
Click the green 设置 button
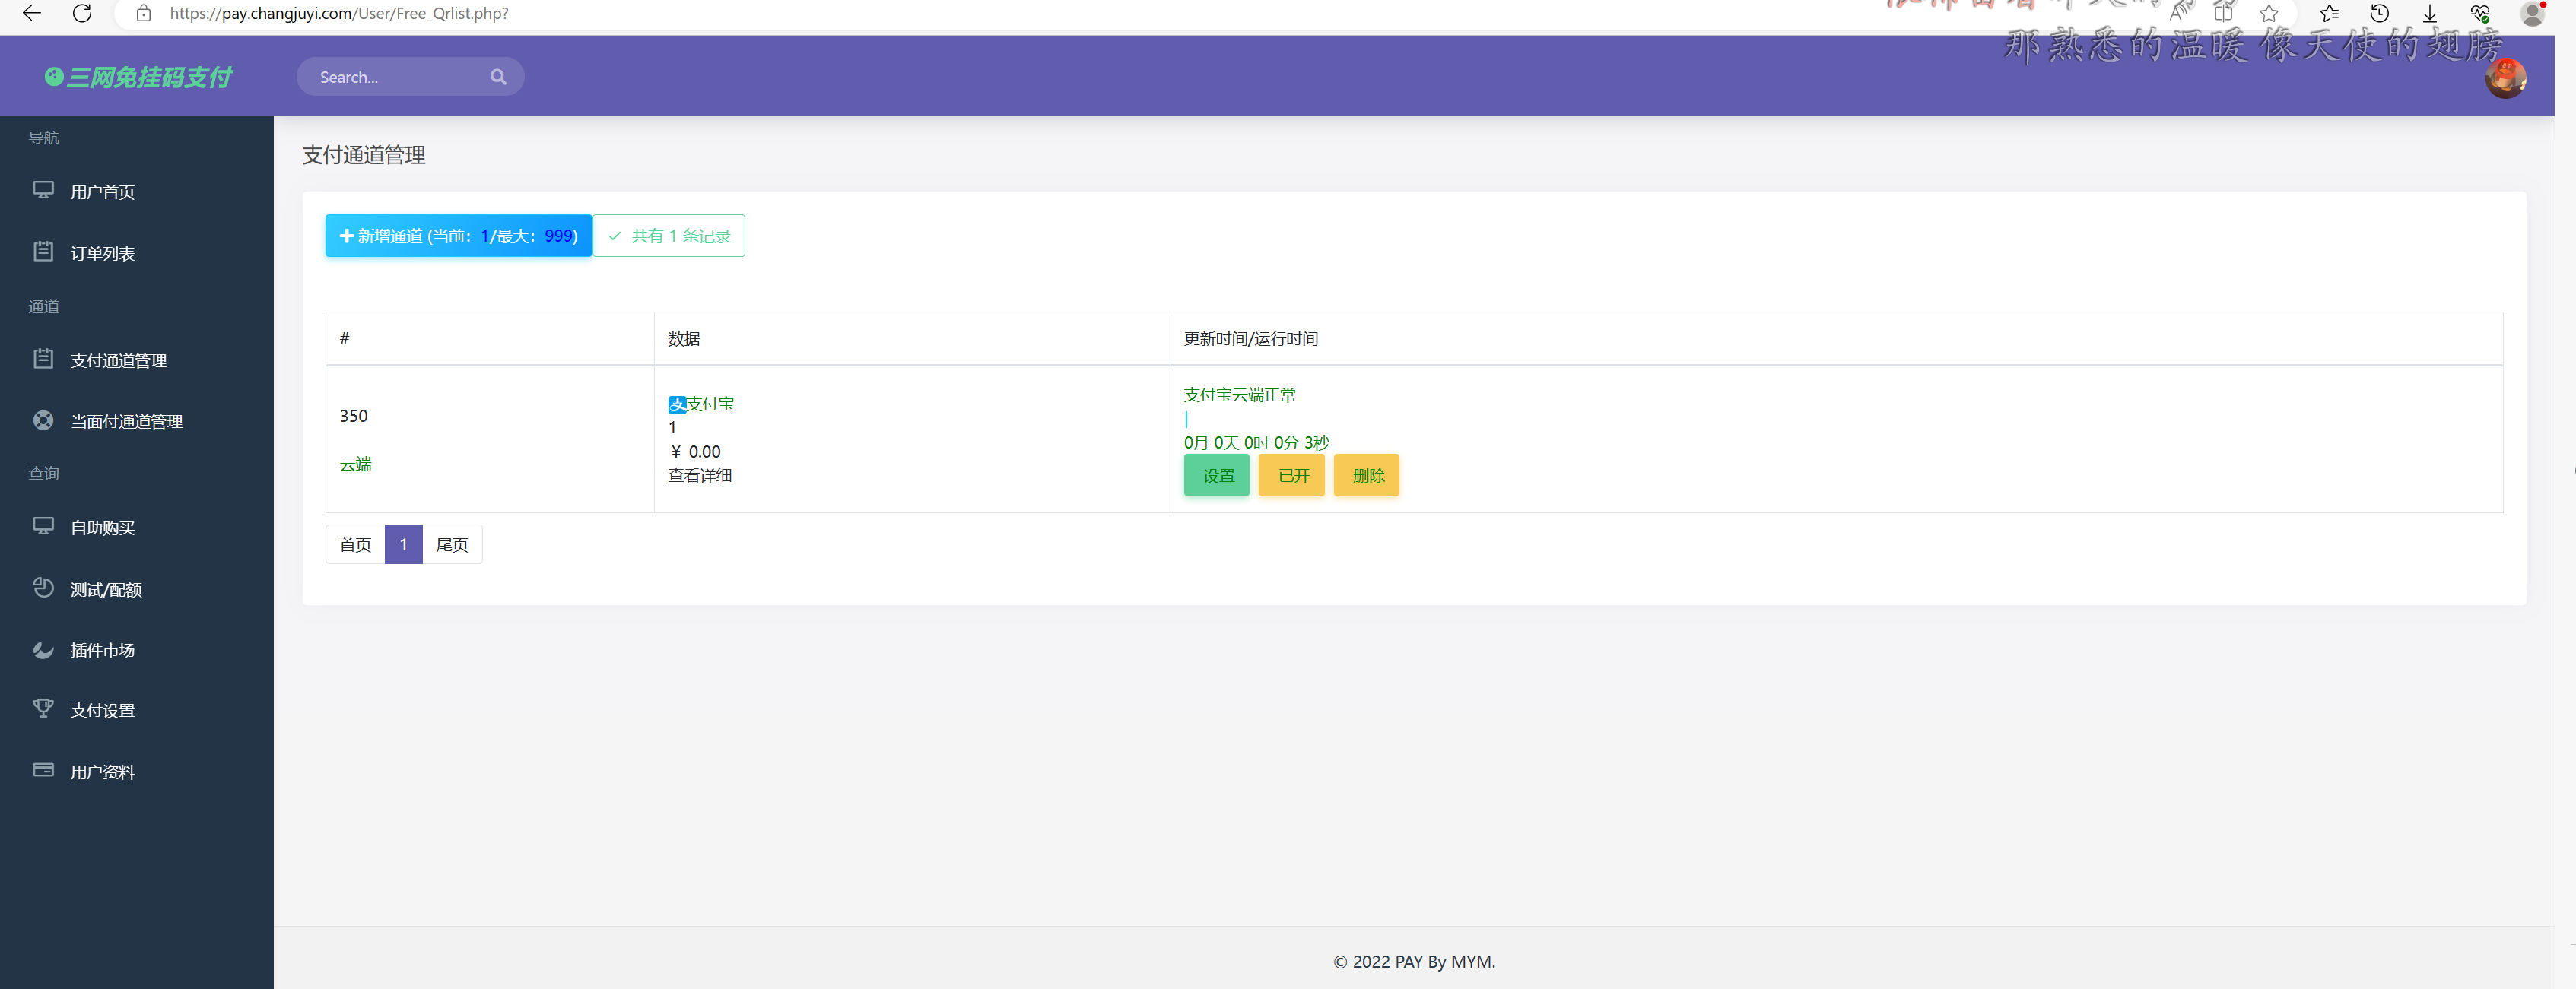[1217, 476]
